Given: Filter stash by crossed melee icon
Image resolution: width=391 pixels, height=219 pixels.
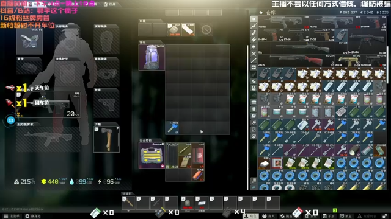Looking at the screenshot, I should pyautogui.click(x=254, y=54).
